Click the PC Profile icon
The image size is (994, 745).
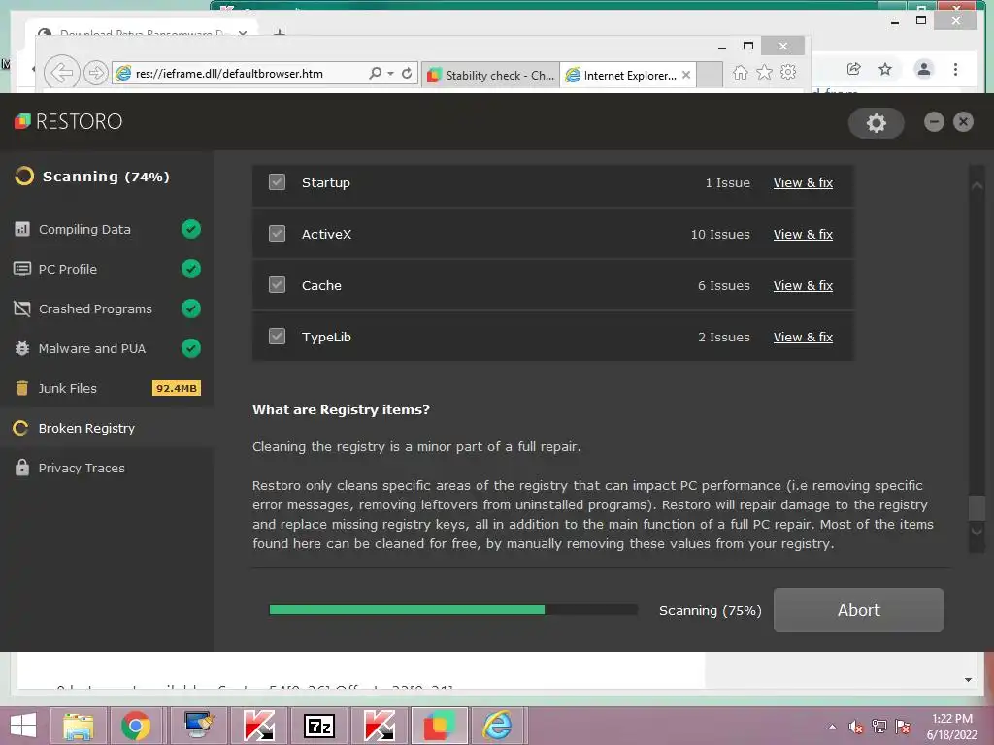22,269
